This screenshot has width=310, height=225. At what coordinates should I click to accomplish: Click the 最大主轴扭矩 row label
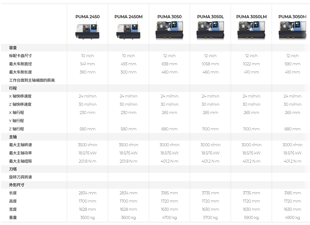[20, 161]
